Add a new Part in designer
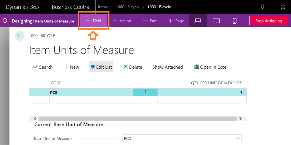This screenshot has width=291, height=145. (150, 21)
